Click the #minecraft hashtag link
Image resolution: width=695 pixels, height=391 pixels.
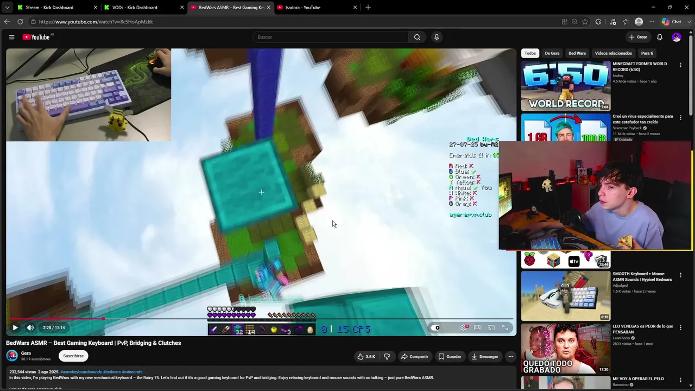[132, 372]
